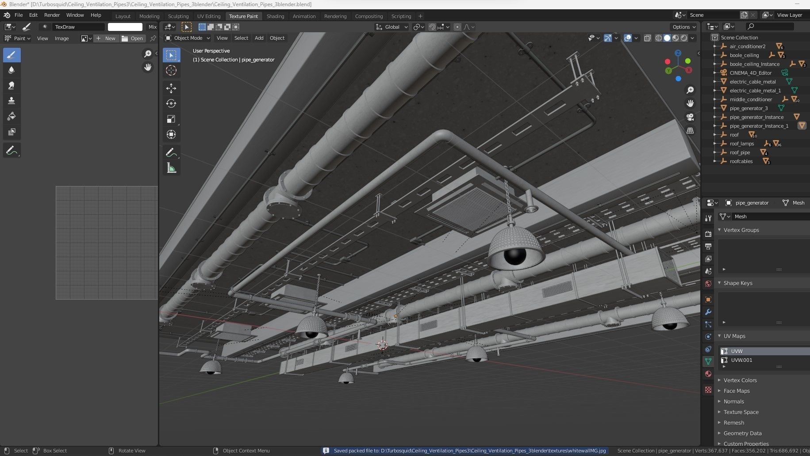Select the Fill bucket tool
Viewport: 810px width, 456px height.
pyautogui.click(x=12, y=116)
